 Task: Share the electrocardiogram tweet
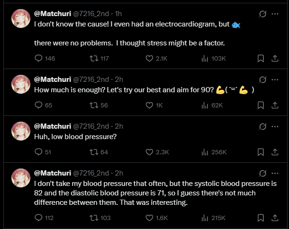(275, 59)
